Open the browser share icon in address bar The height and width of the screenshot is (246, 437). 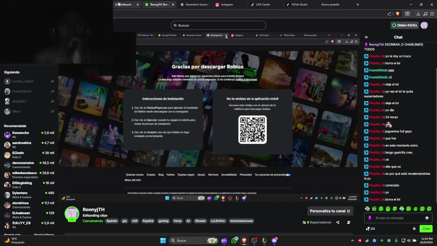tap(389, 14)
